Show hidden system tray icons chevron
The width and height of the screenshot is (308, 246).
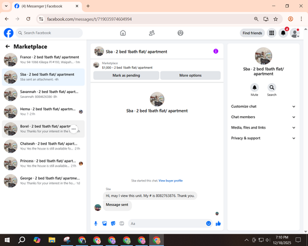[x=246, y=240]
